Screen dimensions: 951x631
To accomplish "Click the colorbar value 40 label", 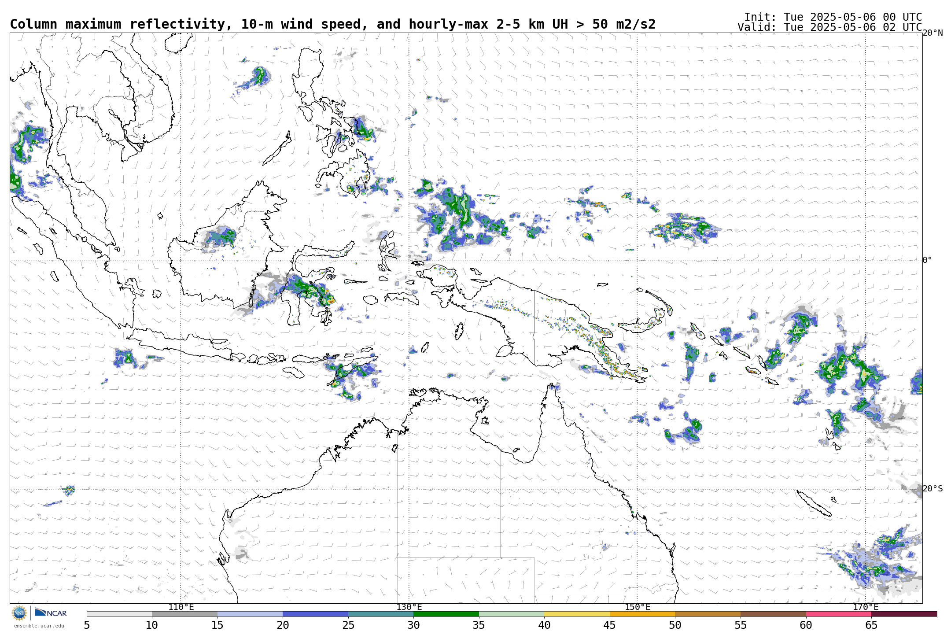I will pyautogui.click(x=544, y=625).
